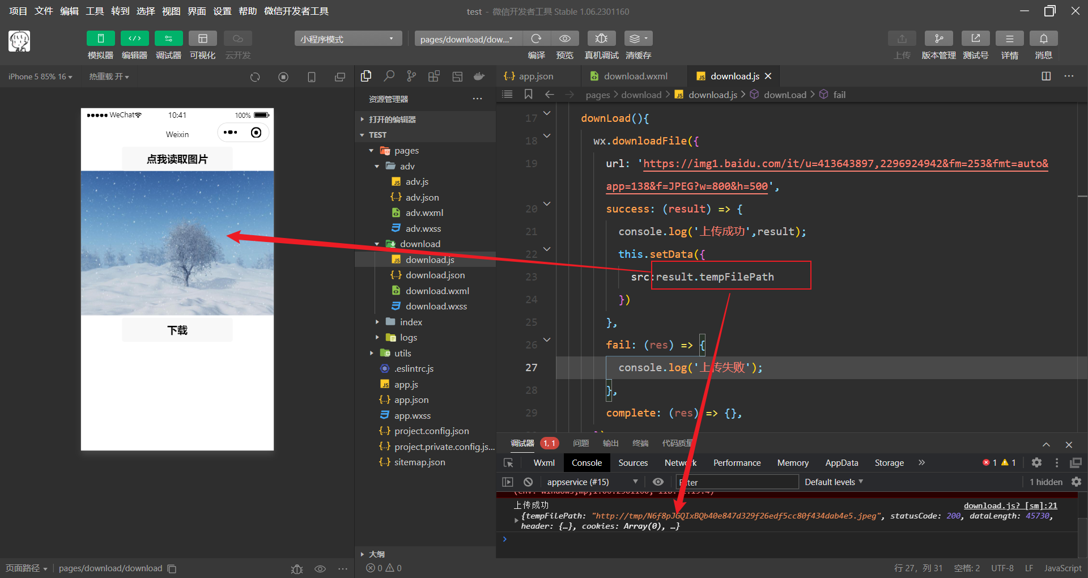1088x578 pixels.
Task: Refresh the simulator
Action: (x=255, y=77)
